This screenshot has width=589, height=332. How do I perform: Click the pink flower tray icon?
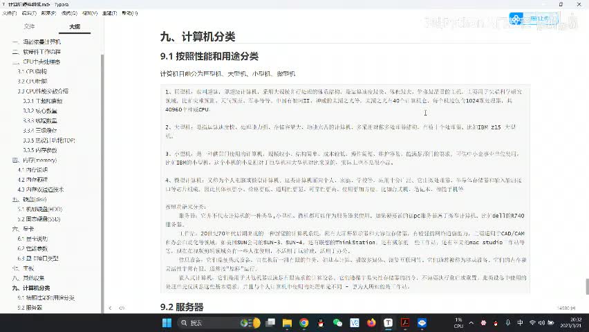pos(483,322)
